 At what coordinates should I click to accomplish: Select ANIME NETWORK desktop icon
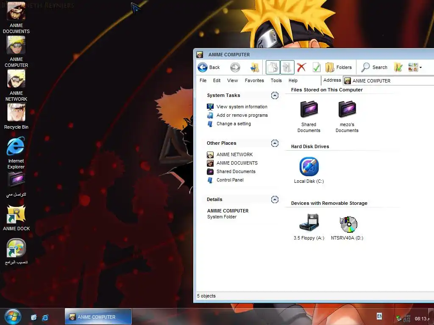click(x=16, y=85)
